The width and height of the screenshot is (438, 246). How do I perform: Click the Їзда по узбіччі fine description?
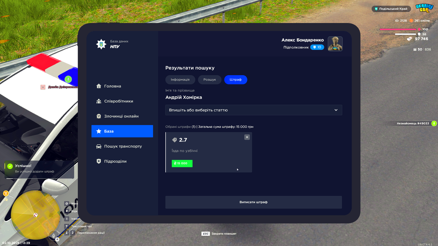[185, 151]
